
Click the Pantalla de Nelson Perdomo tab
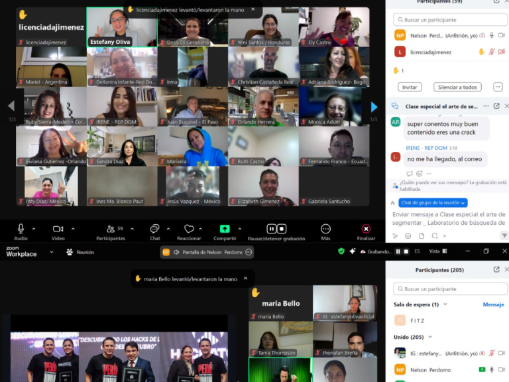207,252
